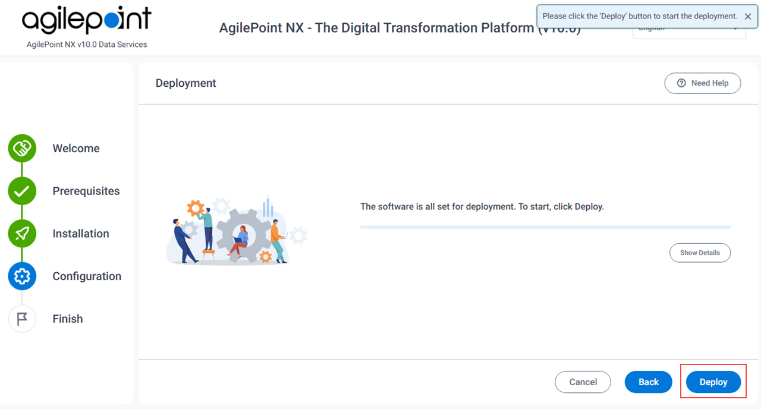Go to the Prerequisites step label

pyautogui.click(x=86, y=191)
